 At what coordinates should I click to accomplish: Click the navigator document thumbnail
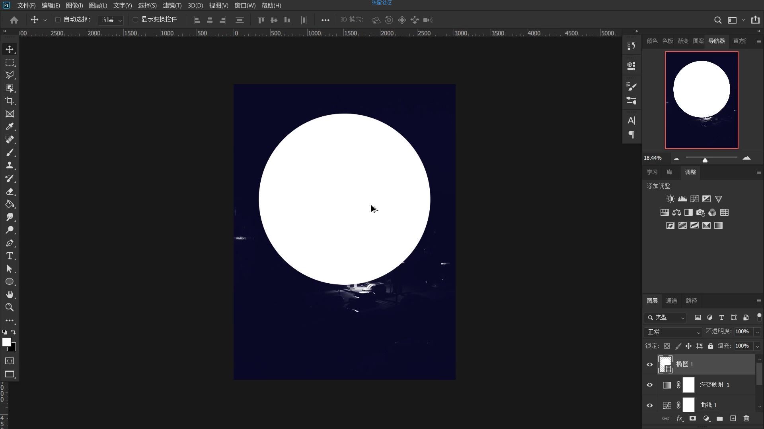(x=702, y=100)
